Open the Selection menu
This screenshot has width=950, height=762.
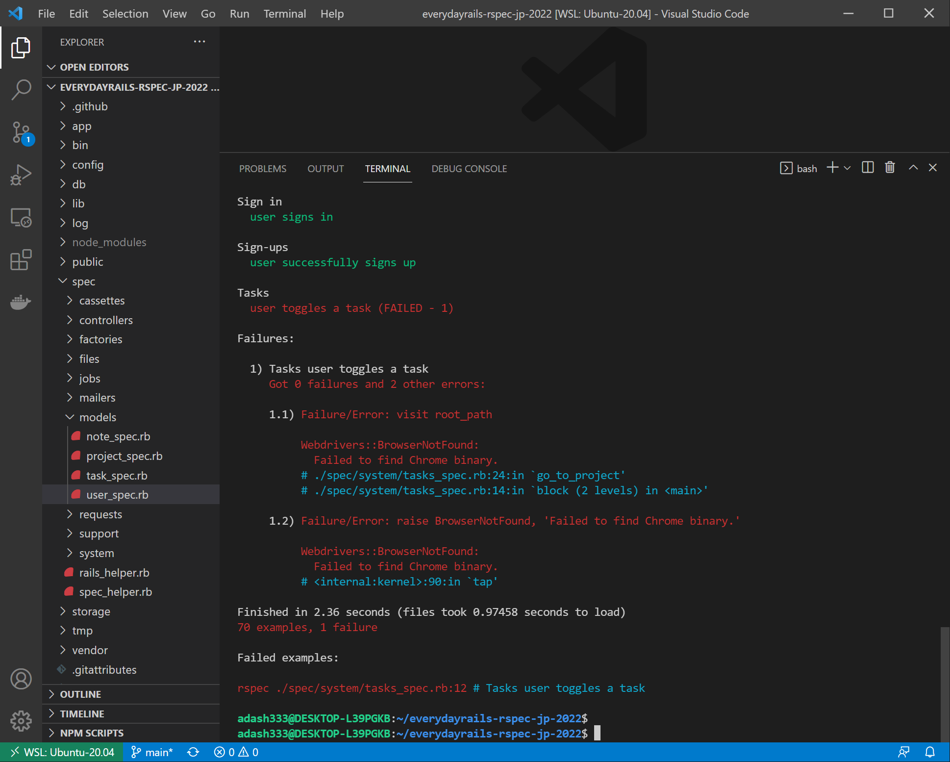pyautogui.click(x=125, y=14)
